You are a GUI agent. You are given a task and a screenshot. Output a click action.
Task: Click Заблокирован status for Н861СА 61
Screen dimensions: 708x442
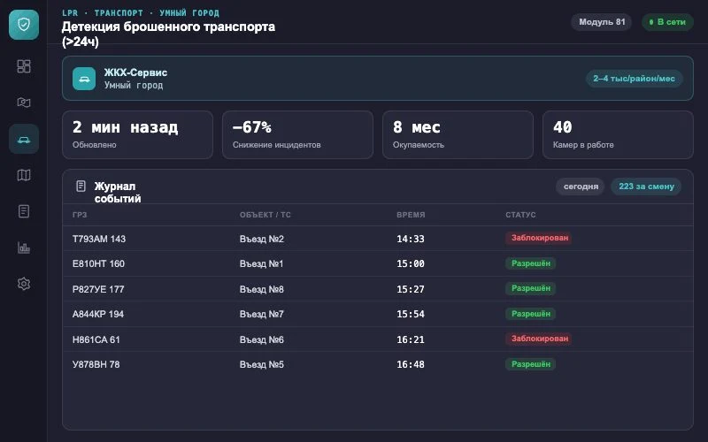[x=539, y=339]
